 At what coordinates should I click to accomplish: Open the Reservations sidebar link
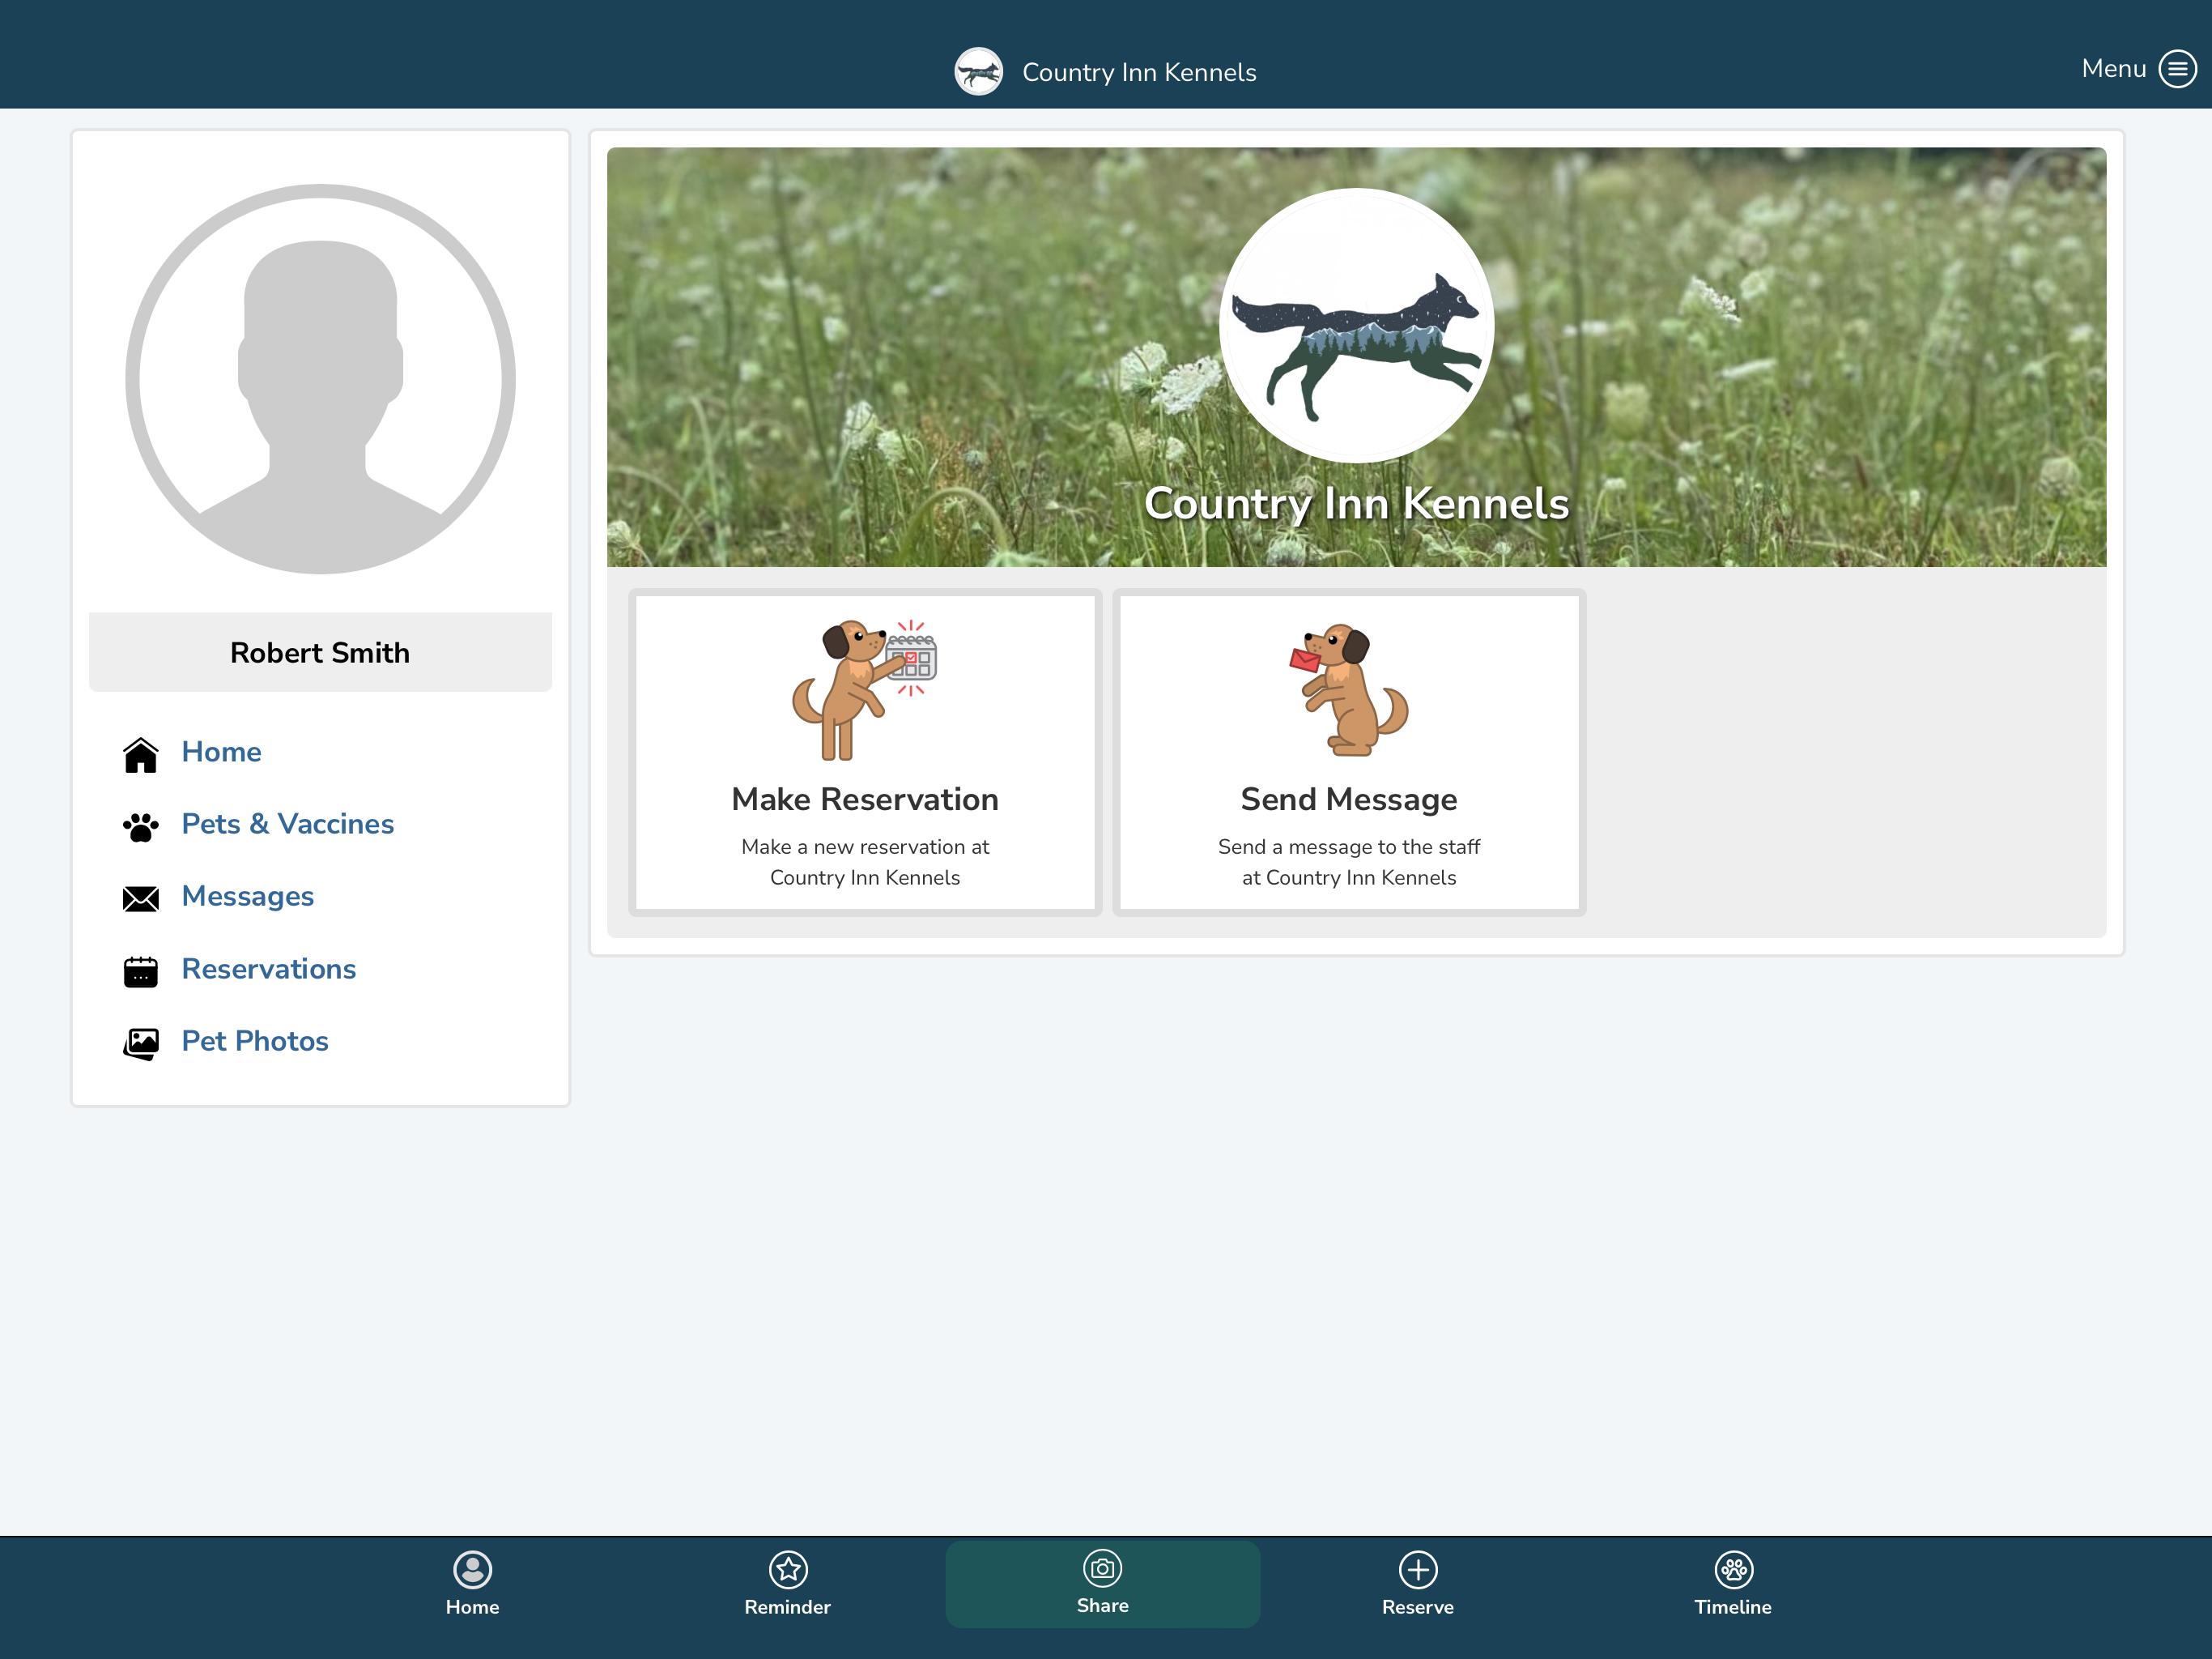[268, 969]
